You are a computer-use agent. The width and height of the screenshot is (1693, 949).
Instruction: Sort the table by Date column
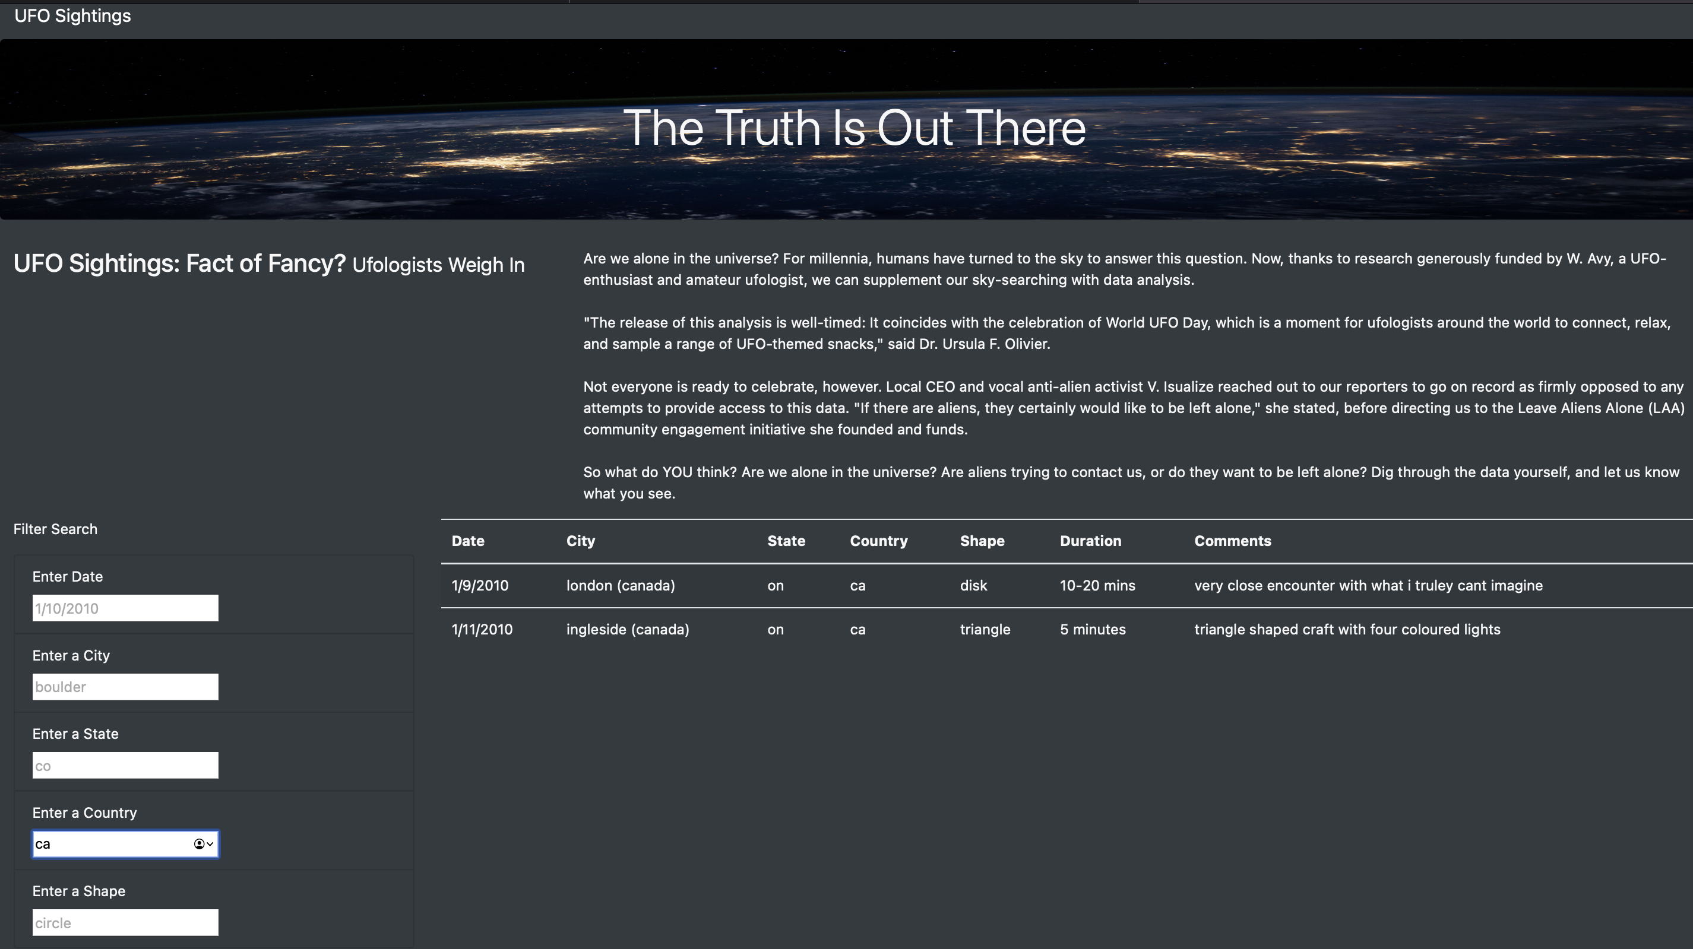(x=468, y=541)
